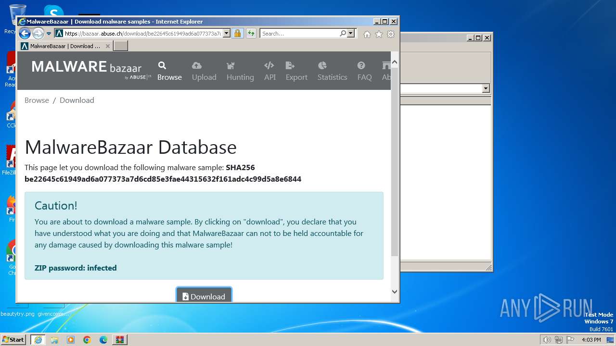
Task: Expand the address bar autocomplete dropdown
Action: click(226, 34)
